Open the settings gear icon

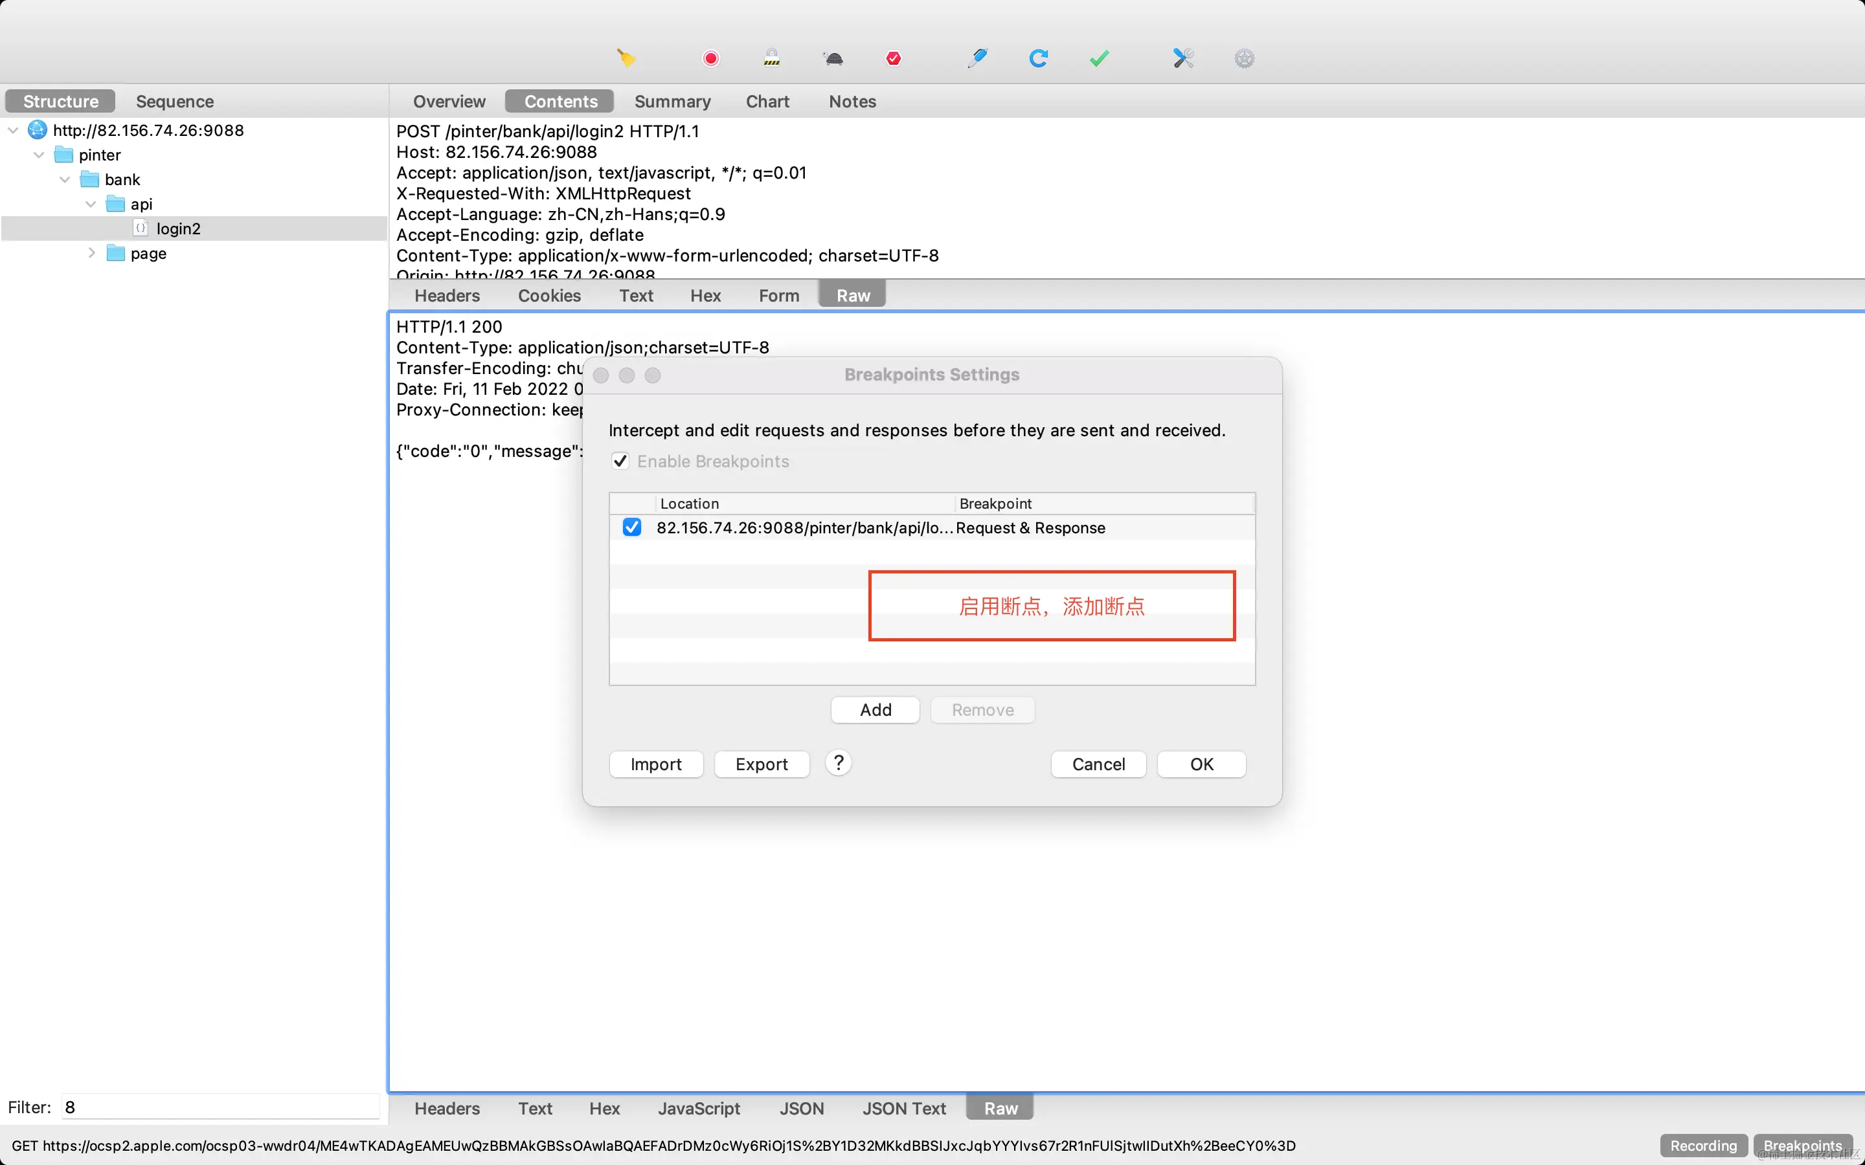[1244, 58]
